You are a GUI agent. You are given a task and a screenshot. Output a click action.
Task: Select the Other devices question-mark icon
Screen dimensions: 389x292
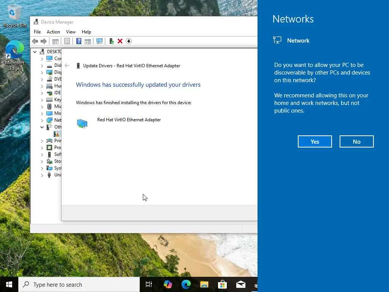[49, 127]
